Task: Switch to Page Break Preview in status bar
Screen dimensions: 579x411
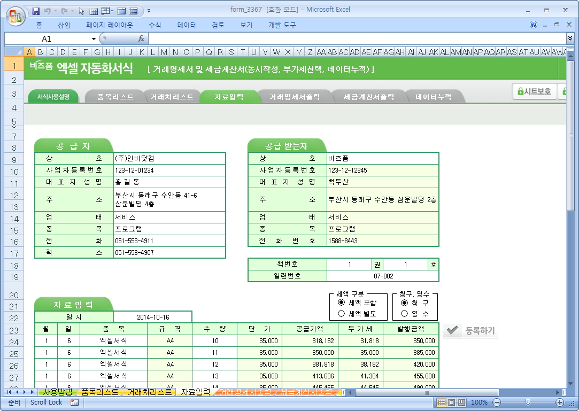Action: pos(461,402)
